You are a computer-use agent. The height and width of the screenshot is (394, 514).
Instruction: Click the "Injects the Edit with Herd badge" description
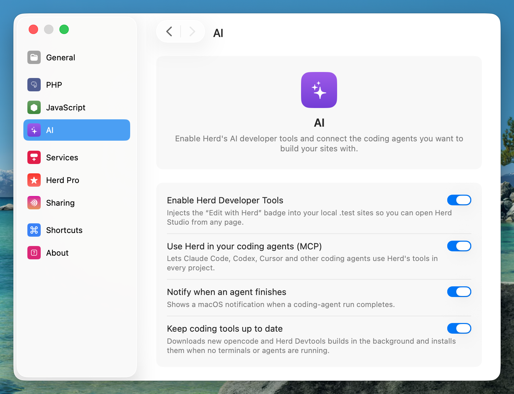[309, 217]
